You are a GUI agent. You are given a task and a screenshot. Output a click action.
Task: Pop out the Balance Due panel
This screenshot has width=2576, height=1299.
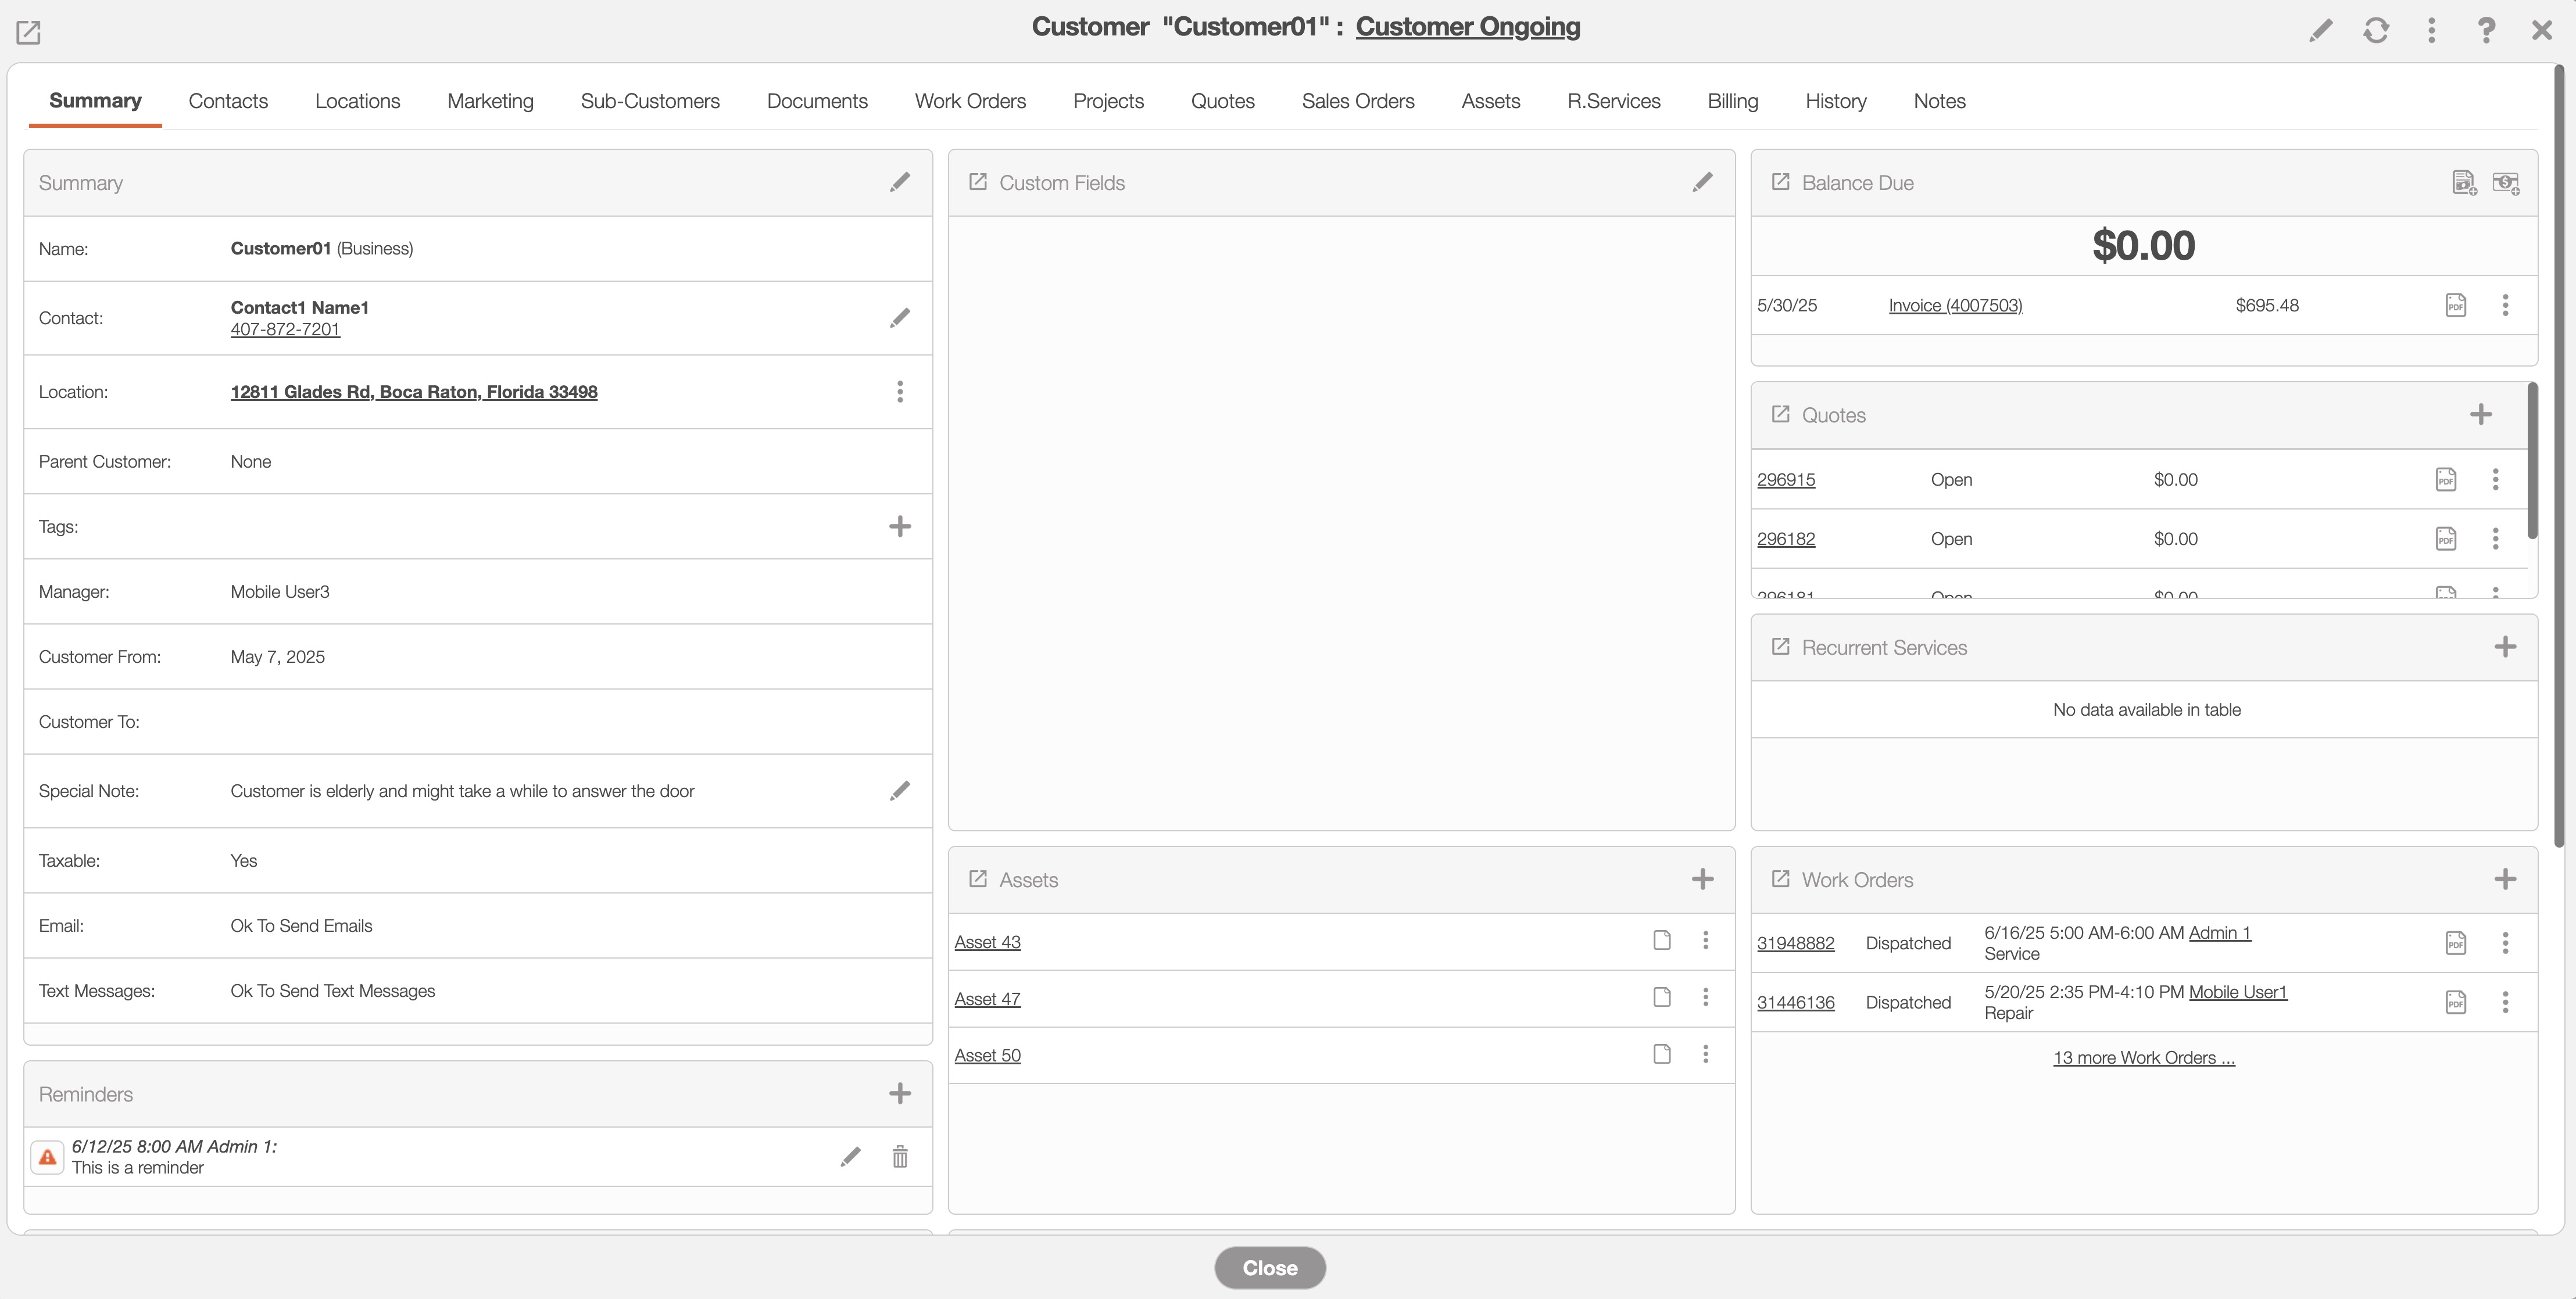click(1780, 182)
